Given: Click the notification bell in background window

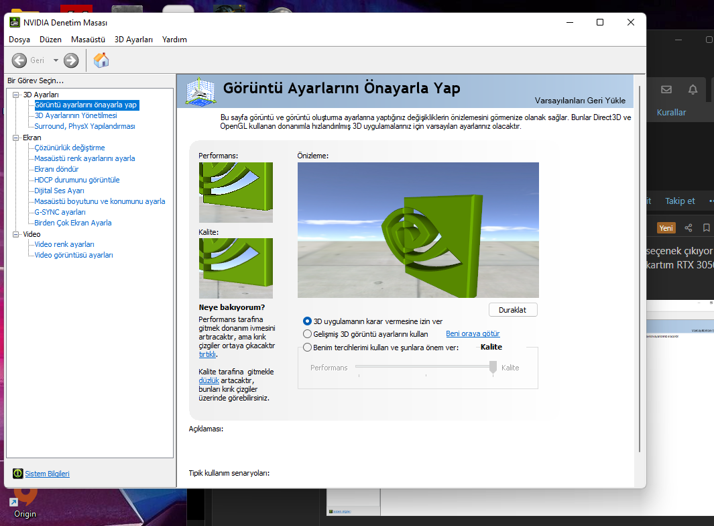Looking at the screenshot, I should (693, 89).
